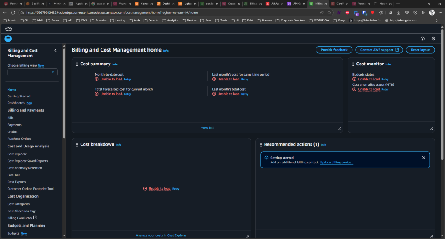Click the resize handle of Cost summary widget
This screenshot has width=445, height=239.
[x=339, y=128]
